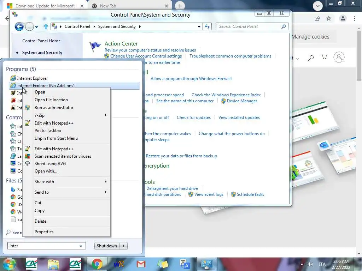362x271 pixels.
Task: Click the magnifier icon in Search Control Panel
Action: (284, 26)
